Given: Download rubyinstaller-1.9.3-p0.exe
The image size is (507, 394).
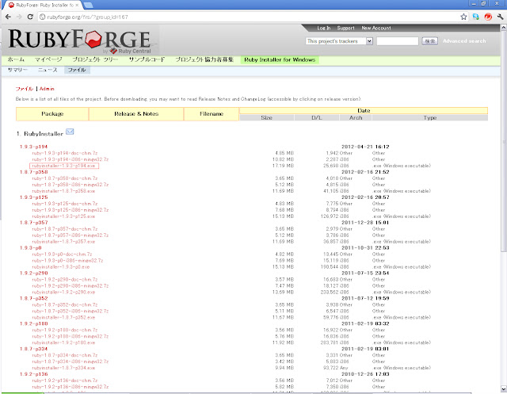Looking at the screenshot, I should click(61, 267).
